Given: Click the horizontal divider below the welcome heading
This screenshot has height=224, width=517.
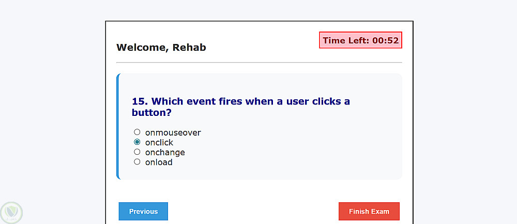Looking at the screenshot, I should [259, 63].
